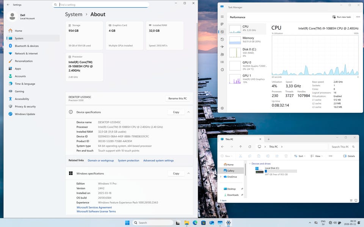Image resolution: width=364 pixels, height=227 pixels.
Task: Open Explorer See more ellipsis menu
Action: coord(330,156)
